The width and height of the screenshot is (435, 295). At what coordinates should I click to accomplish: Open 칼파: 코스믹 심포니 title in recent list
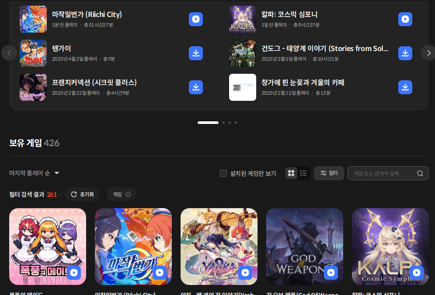[x=289, y=15]
